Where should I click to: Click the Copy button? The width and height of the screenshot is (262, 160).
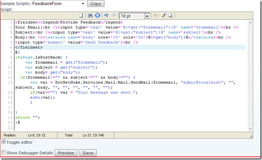96,4
